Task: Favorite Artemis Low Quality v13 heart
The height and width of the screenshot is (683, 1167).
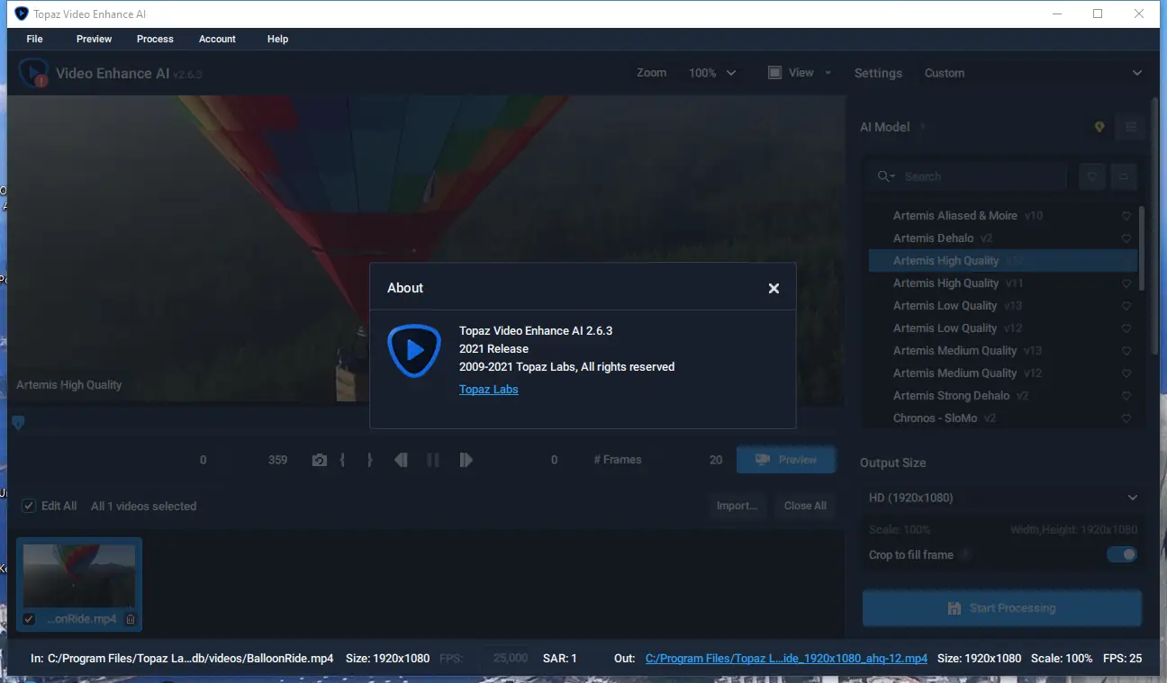Action: tap(1126, 306)
